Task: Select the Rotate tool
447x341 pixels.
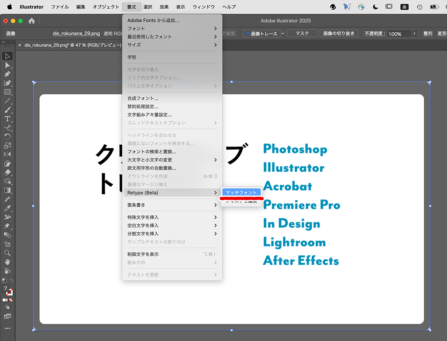Action: [7, 136]
